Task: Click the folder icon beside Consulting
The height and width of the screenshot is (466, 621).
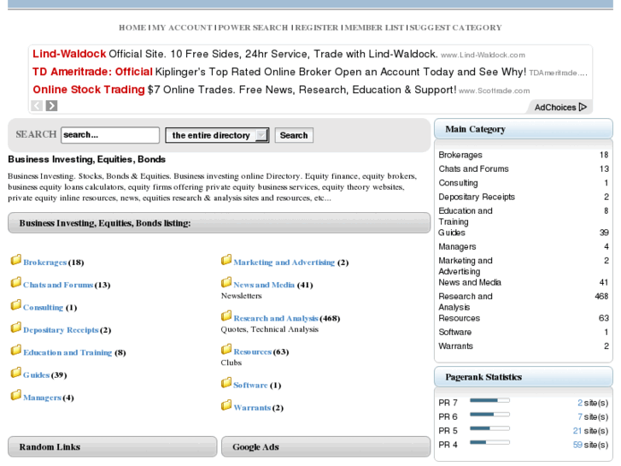Action: pos(16,305)
